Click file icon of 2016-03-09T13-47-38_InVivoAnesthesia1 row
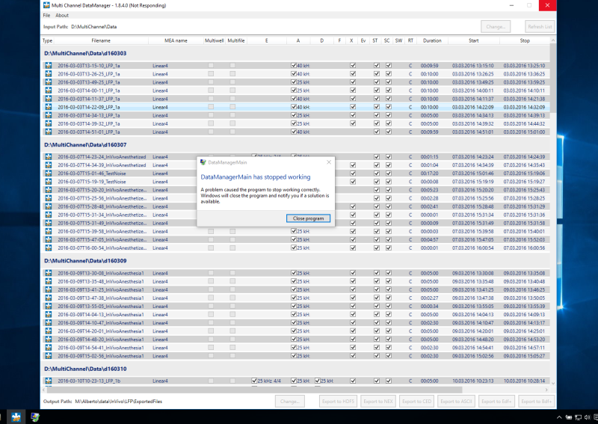Screen dimensions: 598x424 point(49,298)
